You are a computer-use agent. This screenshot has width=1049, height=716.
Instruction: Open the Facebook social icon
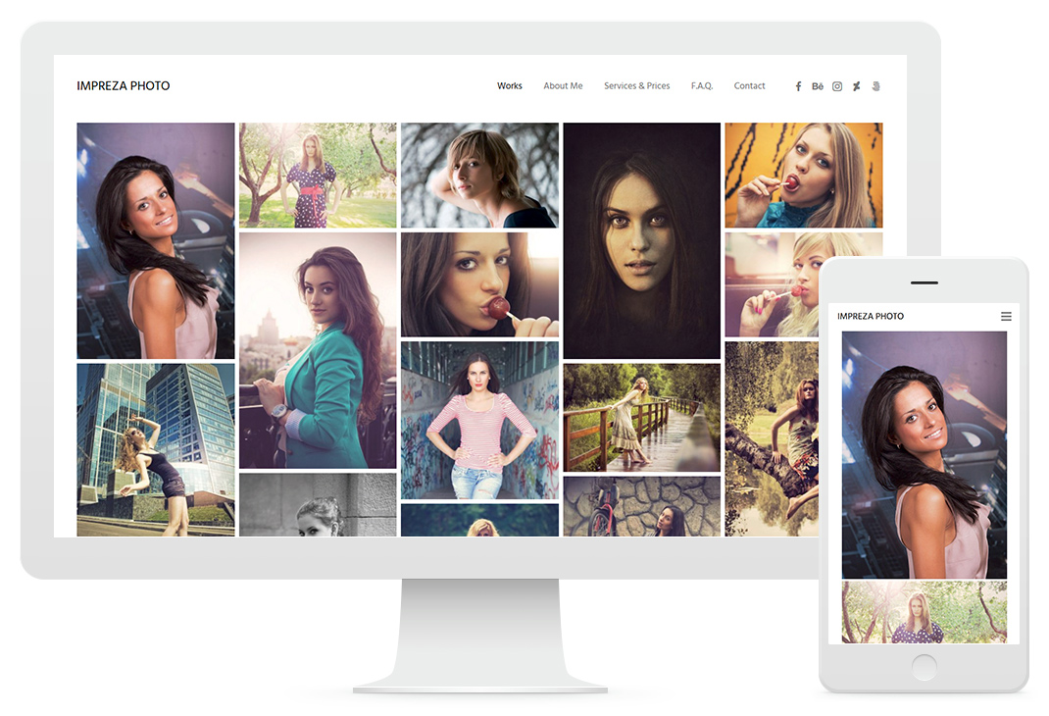798,86
